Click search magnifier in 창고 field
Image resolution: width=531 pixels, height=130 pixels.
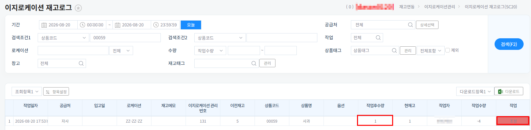pos(81,63)
